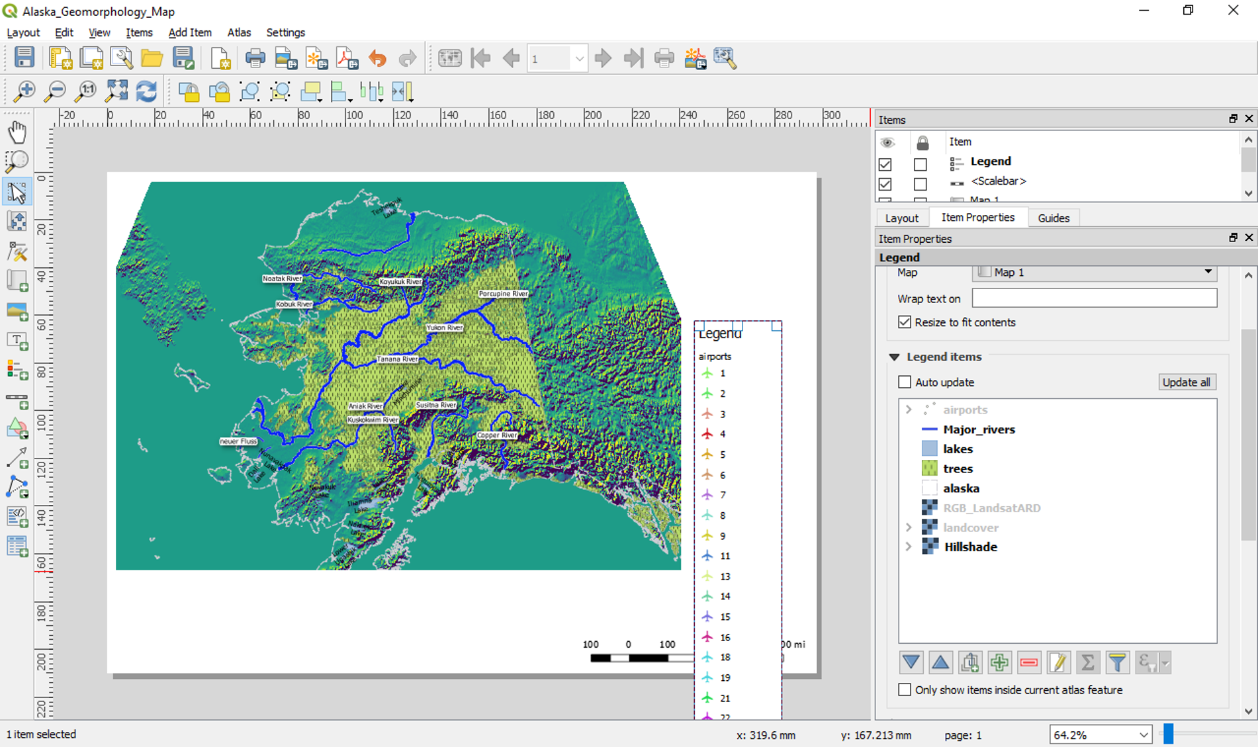Move legend item down with blue arrow

click(911, 662)
